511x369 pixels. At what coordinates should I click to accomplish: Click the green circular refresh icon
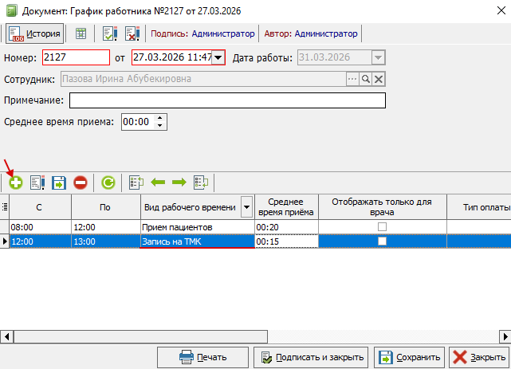tap(108, 183)
